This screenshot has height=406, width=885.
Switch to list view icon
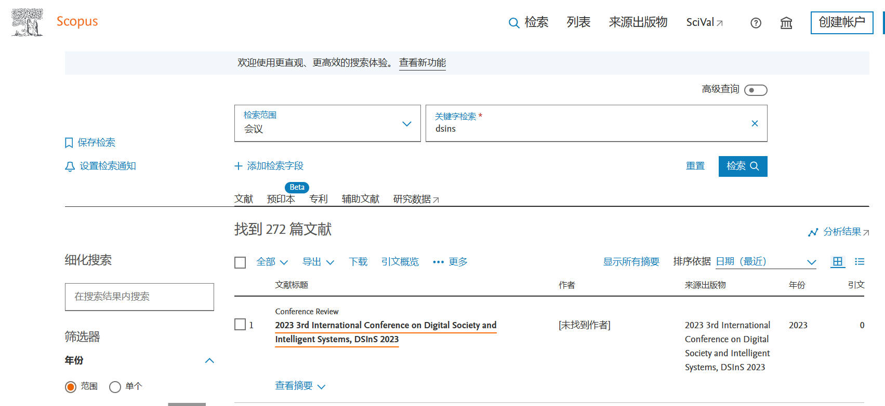860,262
